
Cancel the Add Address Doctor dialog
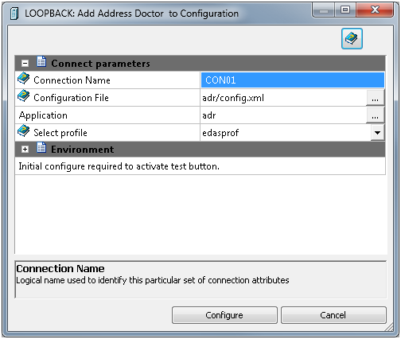[333, 315]
